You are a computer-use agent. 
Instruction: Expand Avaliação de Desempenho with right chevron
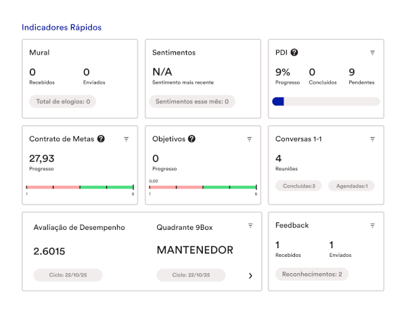click(250, 276)
